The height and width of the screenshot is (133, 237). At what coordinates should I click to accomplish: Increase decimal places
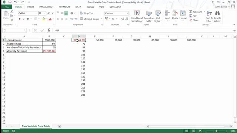(123, 19)
